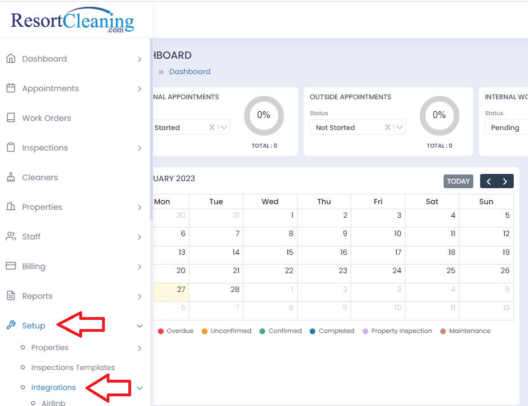This screenshot has height=406, width=528.
Task: Clear the Not Started status filter
Action: (387, 127)
